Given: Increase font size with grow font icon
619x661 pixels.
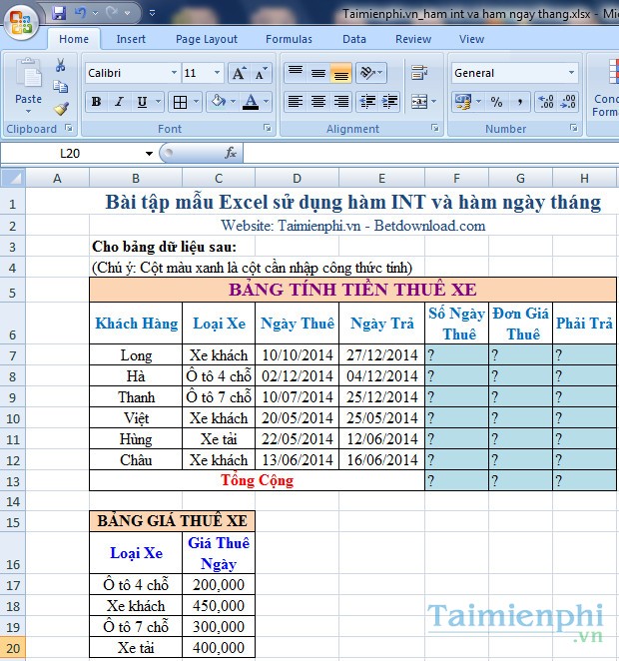Looking at the screenshot, I should point(238,73).
